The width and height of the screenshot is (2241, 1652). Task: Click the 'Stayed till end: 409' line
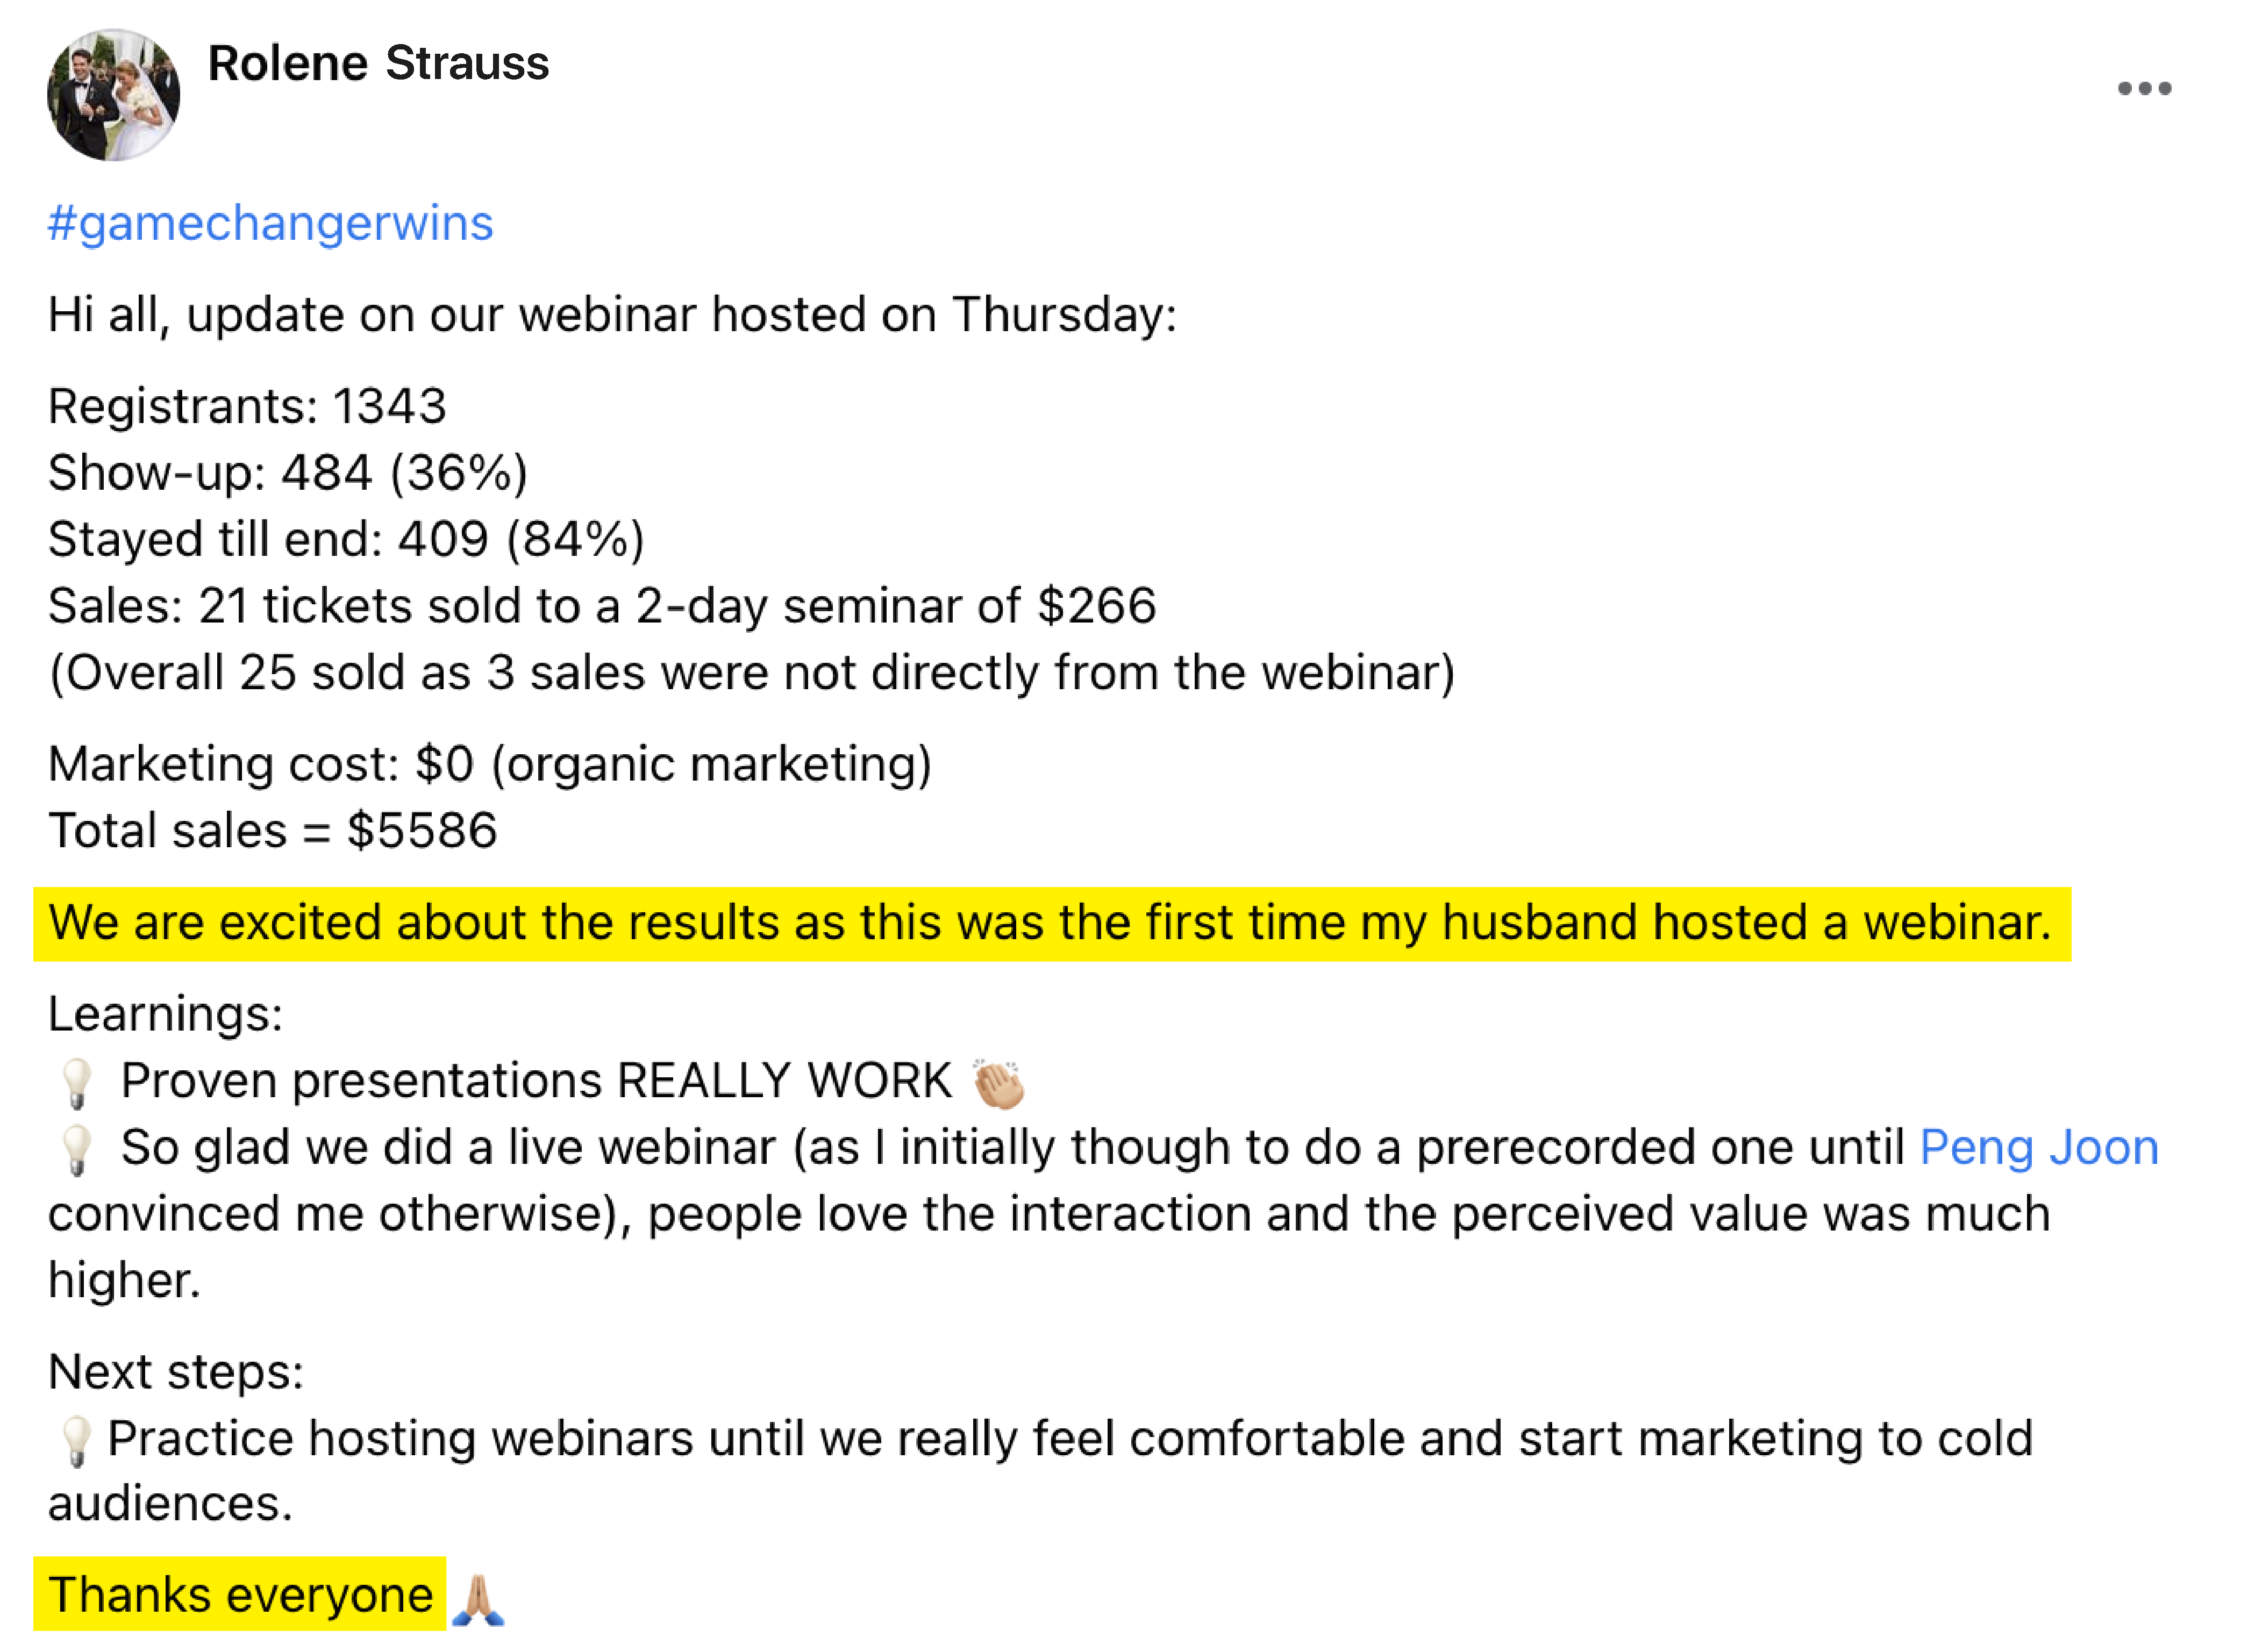(x=345, y=539)
